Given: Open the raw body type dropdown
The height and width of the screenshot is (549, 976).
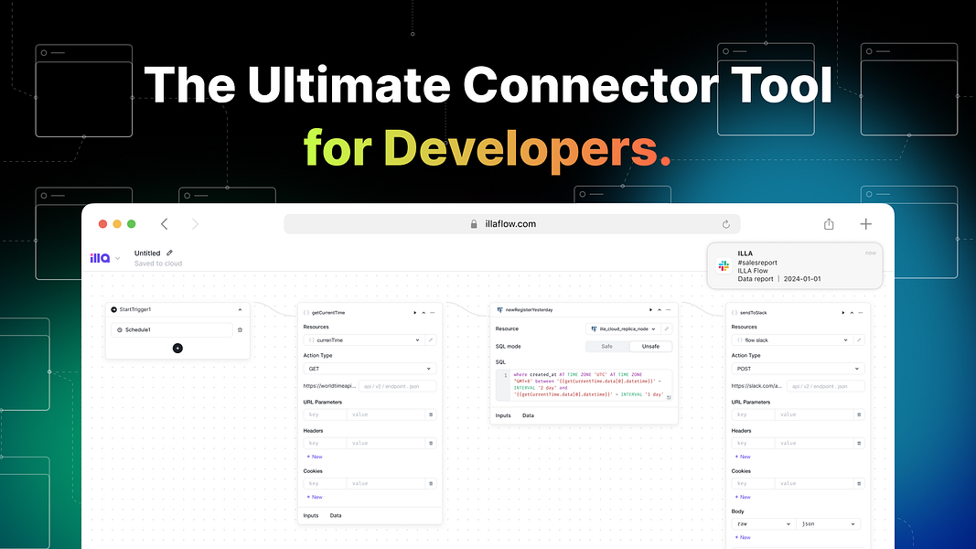Looking at the screenshot, I should [x=764, y=524].
